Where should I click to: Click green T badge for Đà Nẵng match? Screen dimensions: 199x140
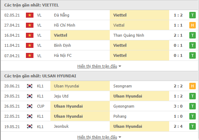pos(193,15)
